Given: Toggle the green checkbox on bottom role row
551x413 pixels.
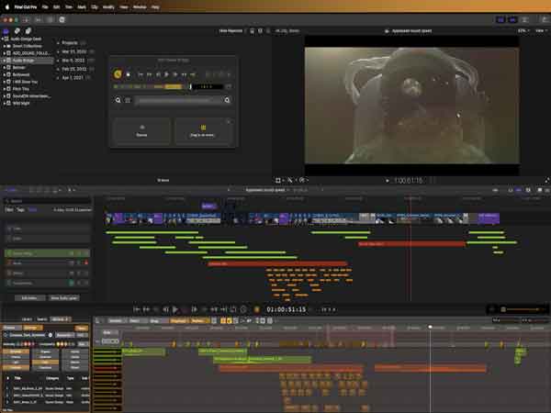Looking at the screenshot, I should [x=72, y=283].
